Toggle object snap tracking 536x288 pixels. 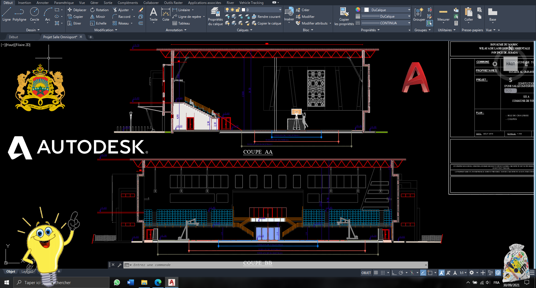pos(423,273)
